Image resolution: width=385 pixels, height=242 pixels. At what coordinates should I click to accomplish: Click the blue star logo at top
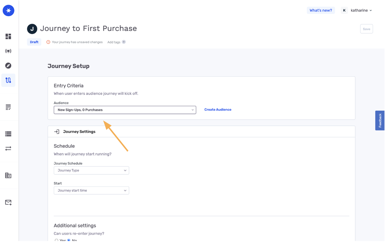coord(8,11)
